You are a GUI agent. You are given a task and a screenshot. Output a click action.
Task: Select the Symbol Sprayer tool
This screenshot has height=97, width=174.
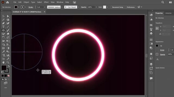[x=4, y=55]
